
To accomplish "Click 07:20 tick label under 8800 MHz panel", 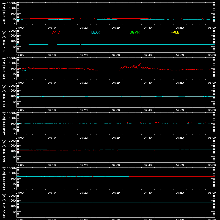I will tap(84, 193).
